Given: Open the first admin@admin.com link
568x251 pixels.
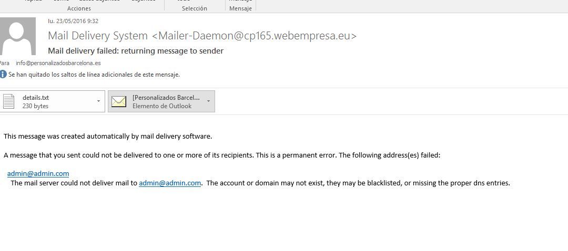Looking at the screenshot, I should pyautogui.click(x=38, y=174).
